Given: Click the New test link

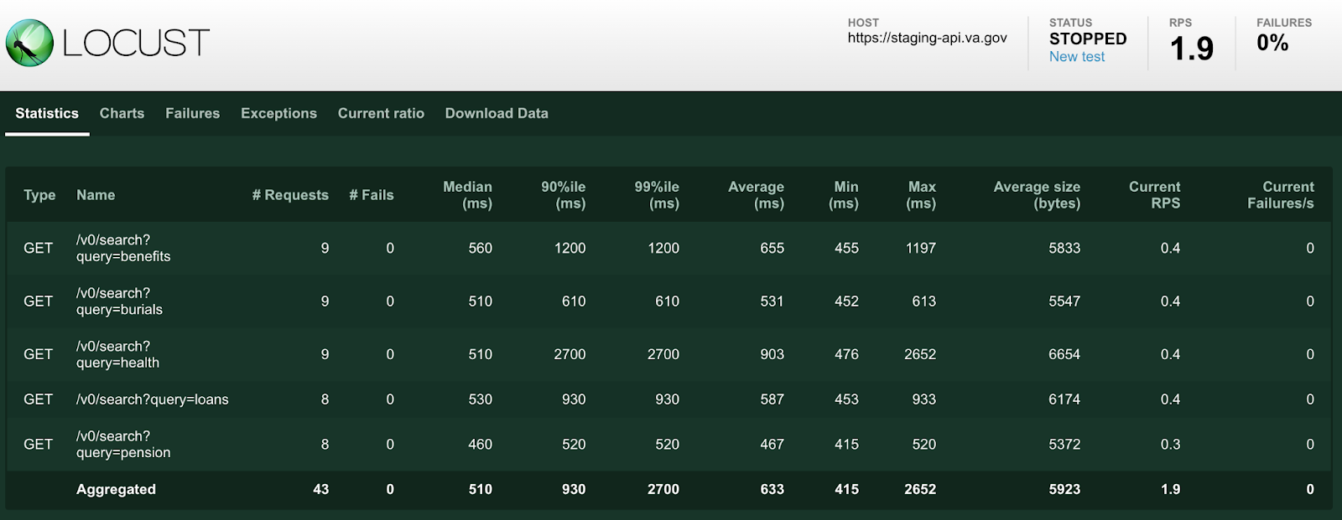Looking at the screenshot, I should click(x=1077, y=57).
